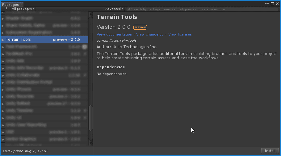Focus the package search field

203,9
